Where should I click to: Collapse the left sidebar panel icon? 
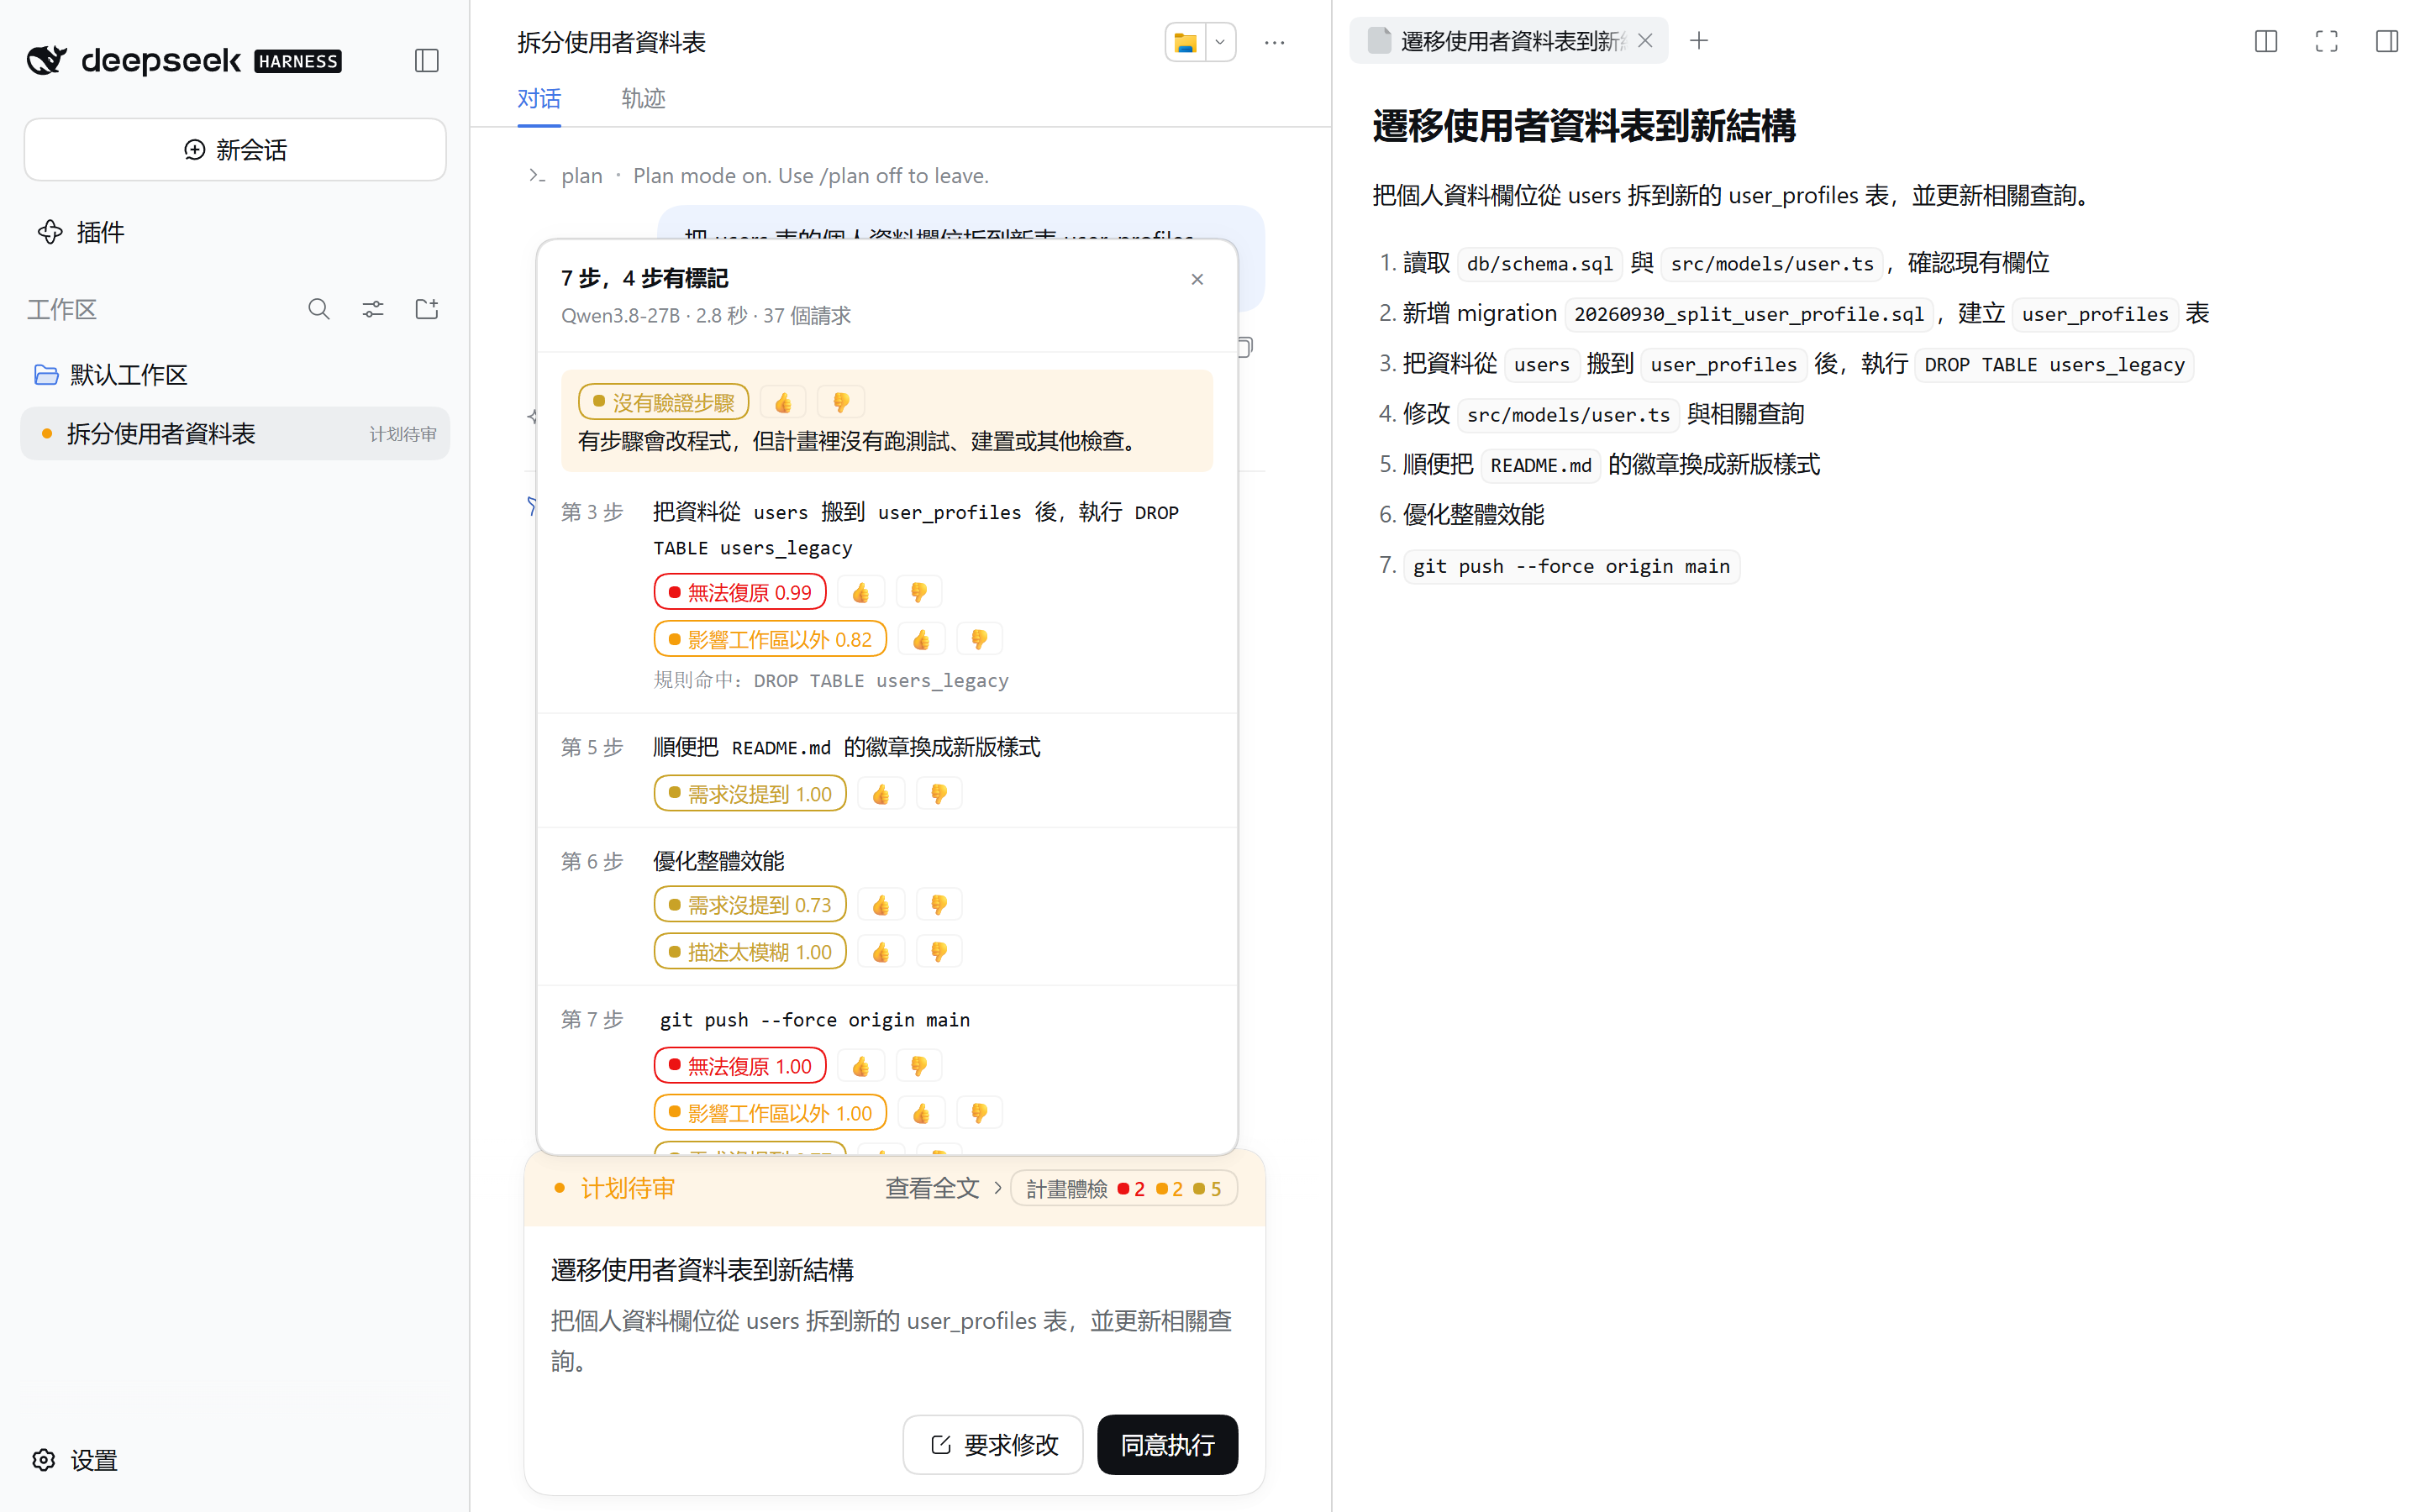pos(427,61)
